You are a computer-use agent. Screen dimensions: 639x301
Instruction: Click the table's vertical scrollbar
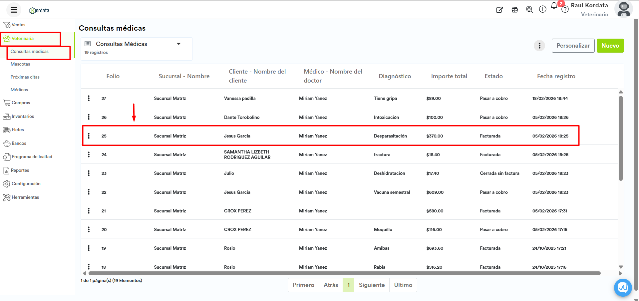point(621,138)
